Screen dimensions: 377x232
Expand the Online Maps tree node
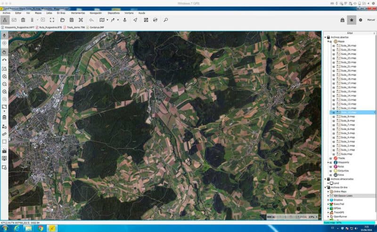[x=328, y=192]
